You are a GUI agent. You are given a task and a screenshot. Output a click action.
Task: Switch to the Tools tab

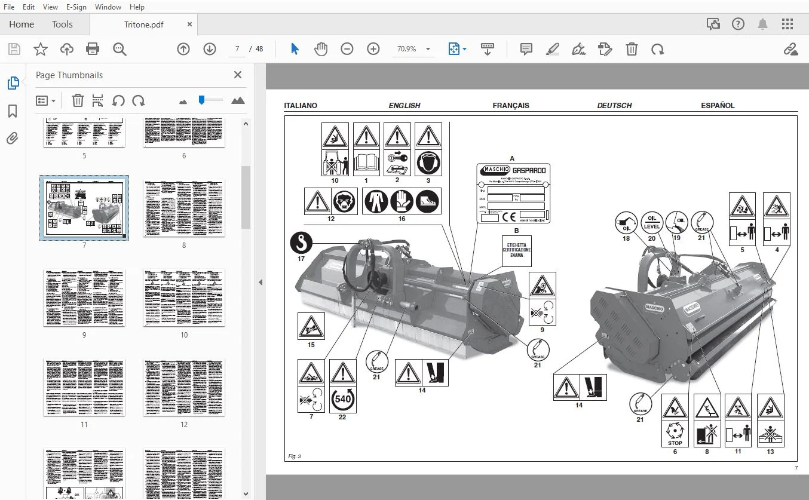point(62,24)
